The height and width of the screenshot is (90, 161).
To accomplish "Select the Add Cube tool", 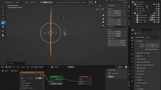I will click(3, 39).
